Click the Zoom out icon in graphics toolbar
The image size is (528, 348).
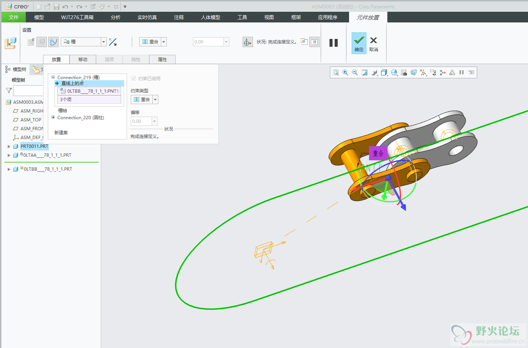tap(355, 72)
